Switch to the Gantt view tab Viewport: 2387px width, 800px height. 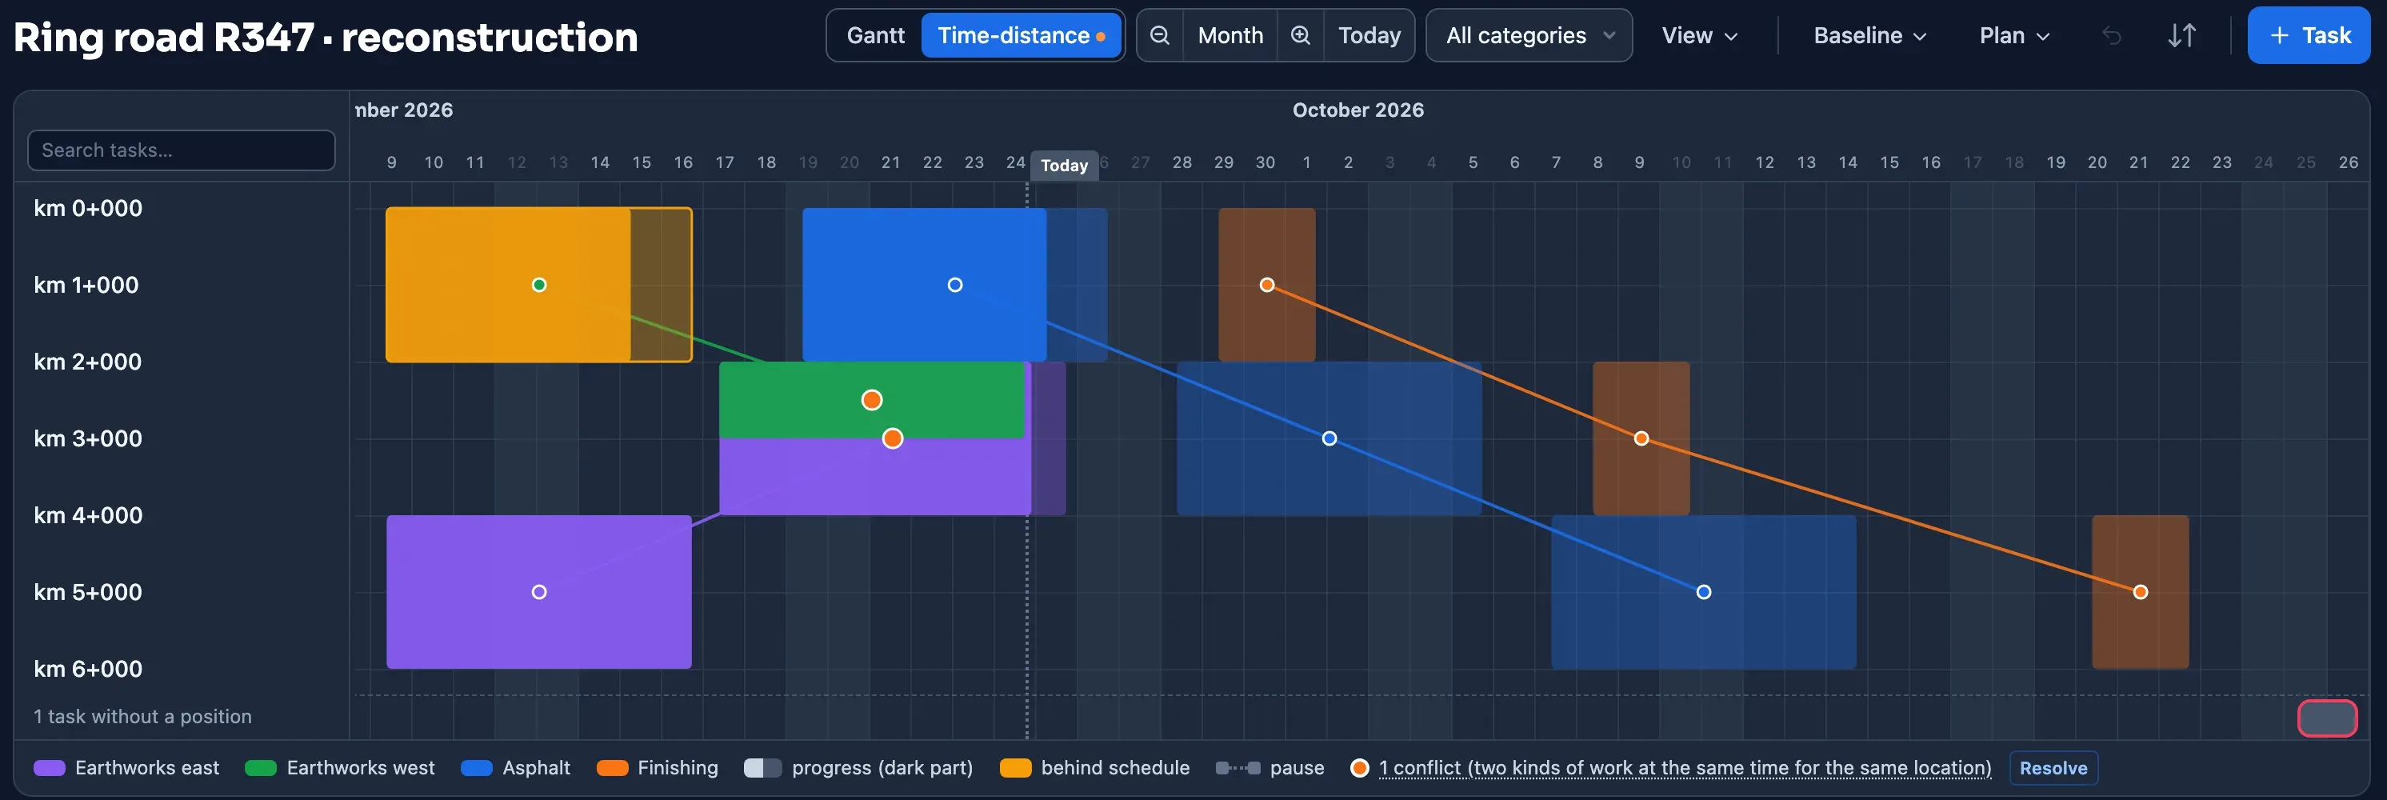coord(875,35)
